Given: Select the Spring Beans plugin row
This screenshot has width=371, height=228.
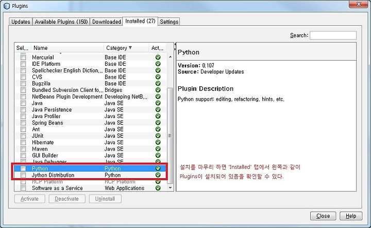Looking at the screenshot, I should [x=91, y=123].
